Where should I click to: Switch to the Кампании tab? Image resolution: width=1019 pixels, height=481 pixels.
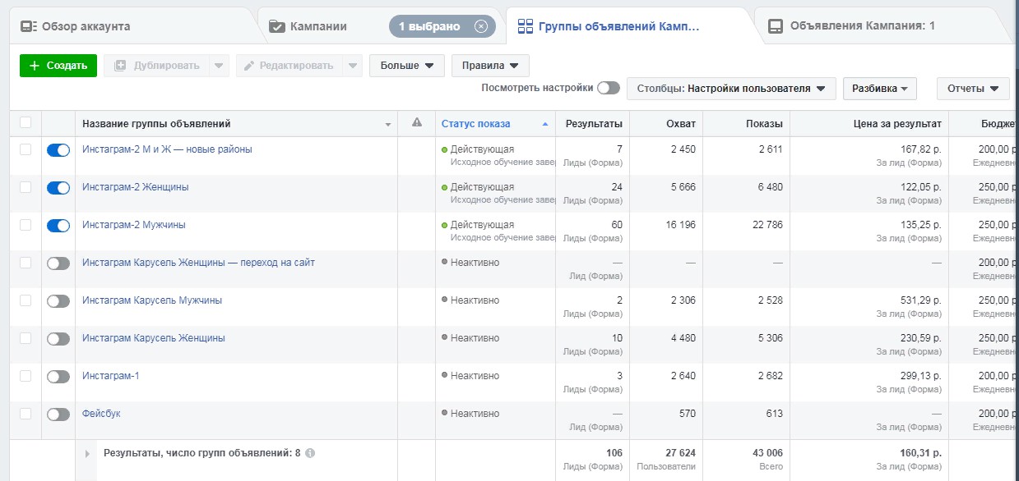point(318,26)
